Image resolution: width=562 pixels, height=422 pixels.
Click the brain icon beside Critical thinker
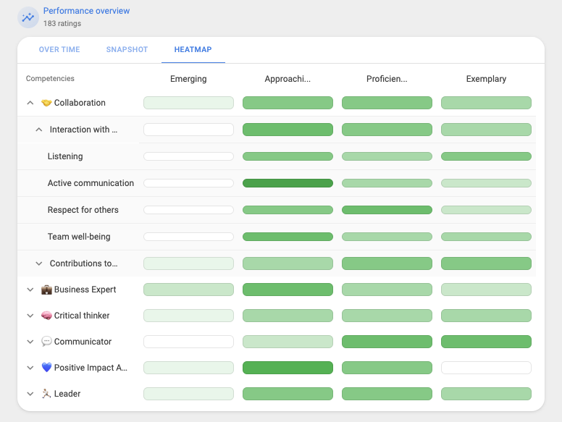46,316
